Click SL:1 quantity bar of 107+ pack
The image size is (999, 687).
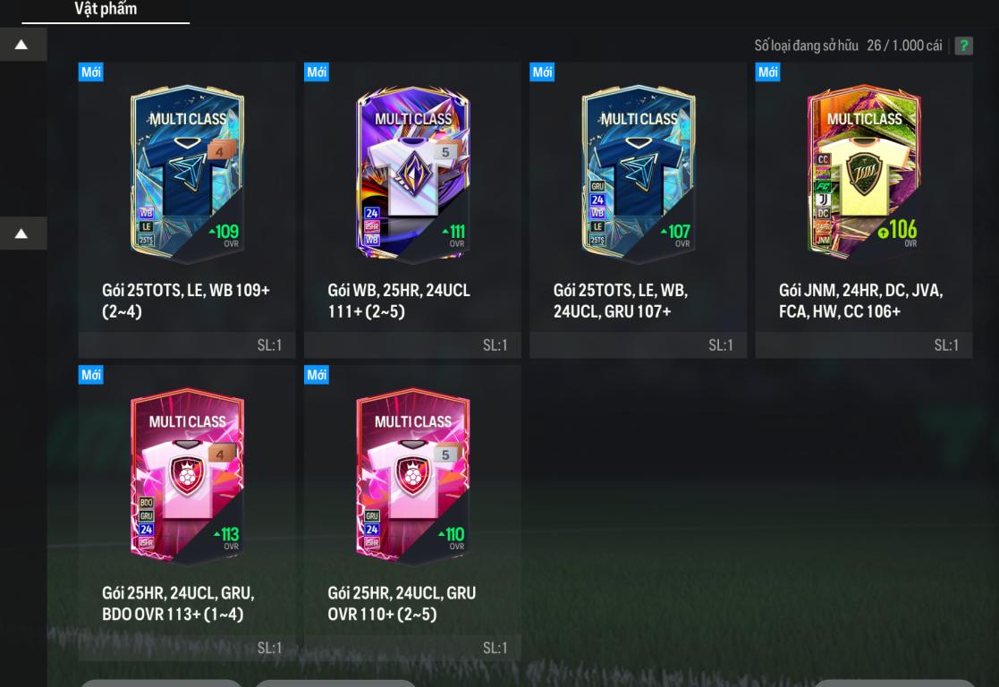tap(638, 344)
